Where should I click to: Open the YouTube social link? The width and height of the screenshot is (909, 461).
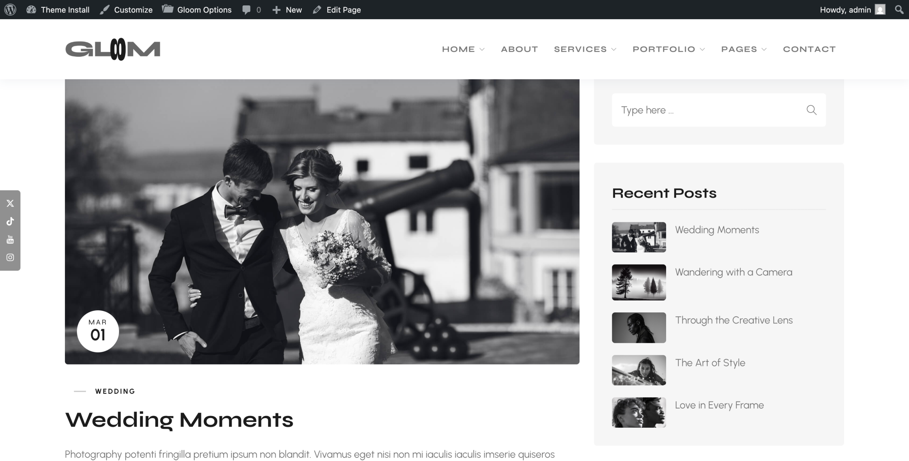(10, 239)
